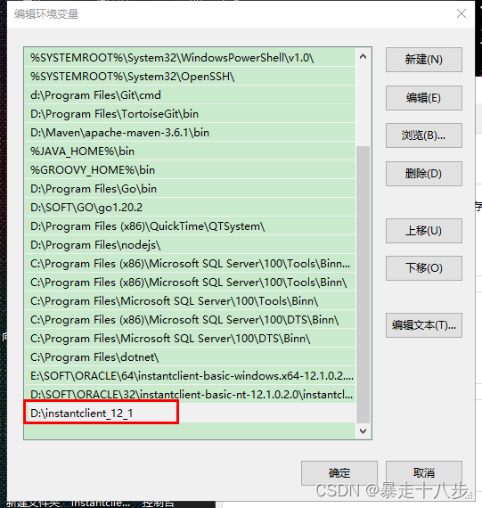Open 编辑文本(T)... text editor
The height and width of the screenshot is (508, 482).
click(x=424, y=325)
